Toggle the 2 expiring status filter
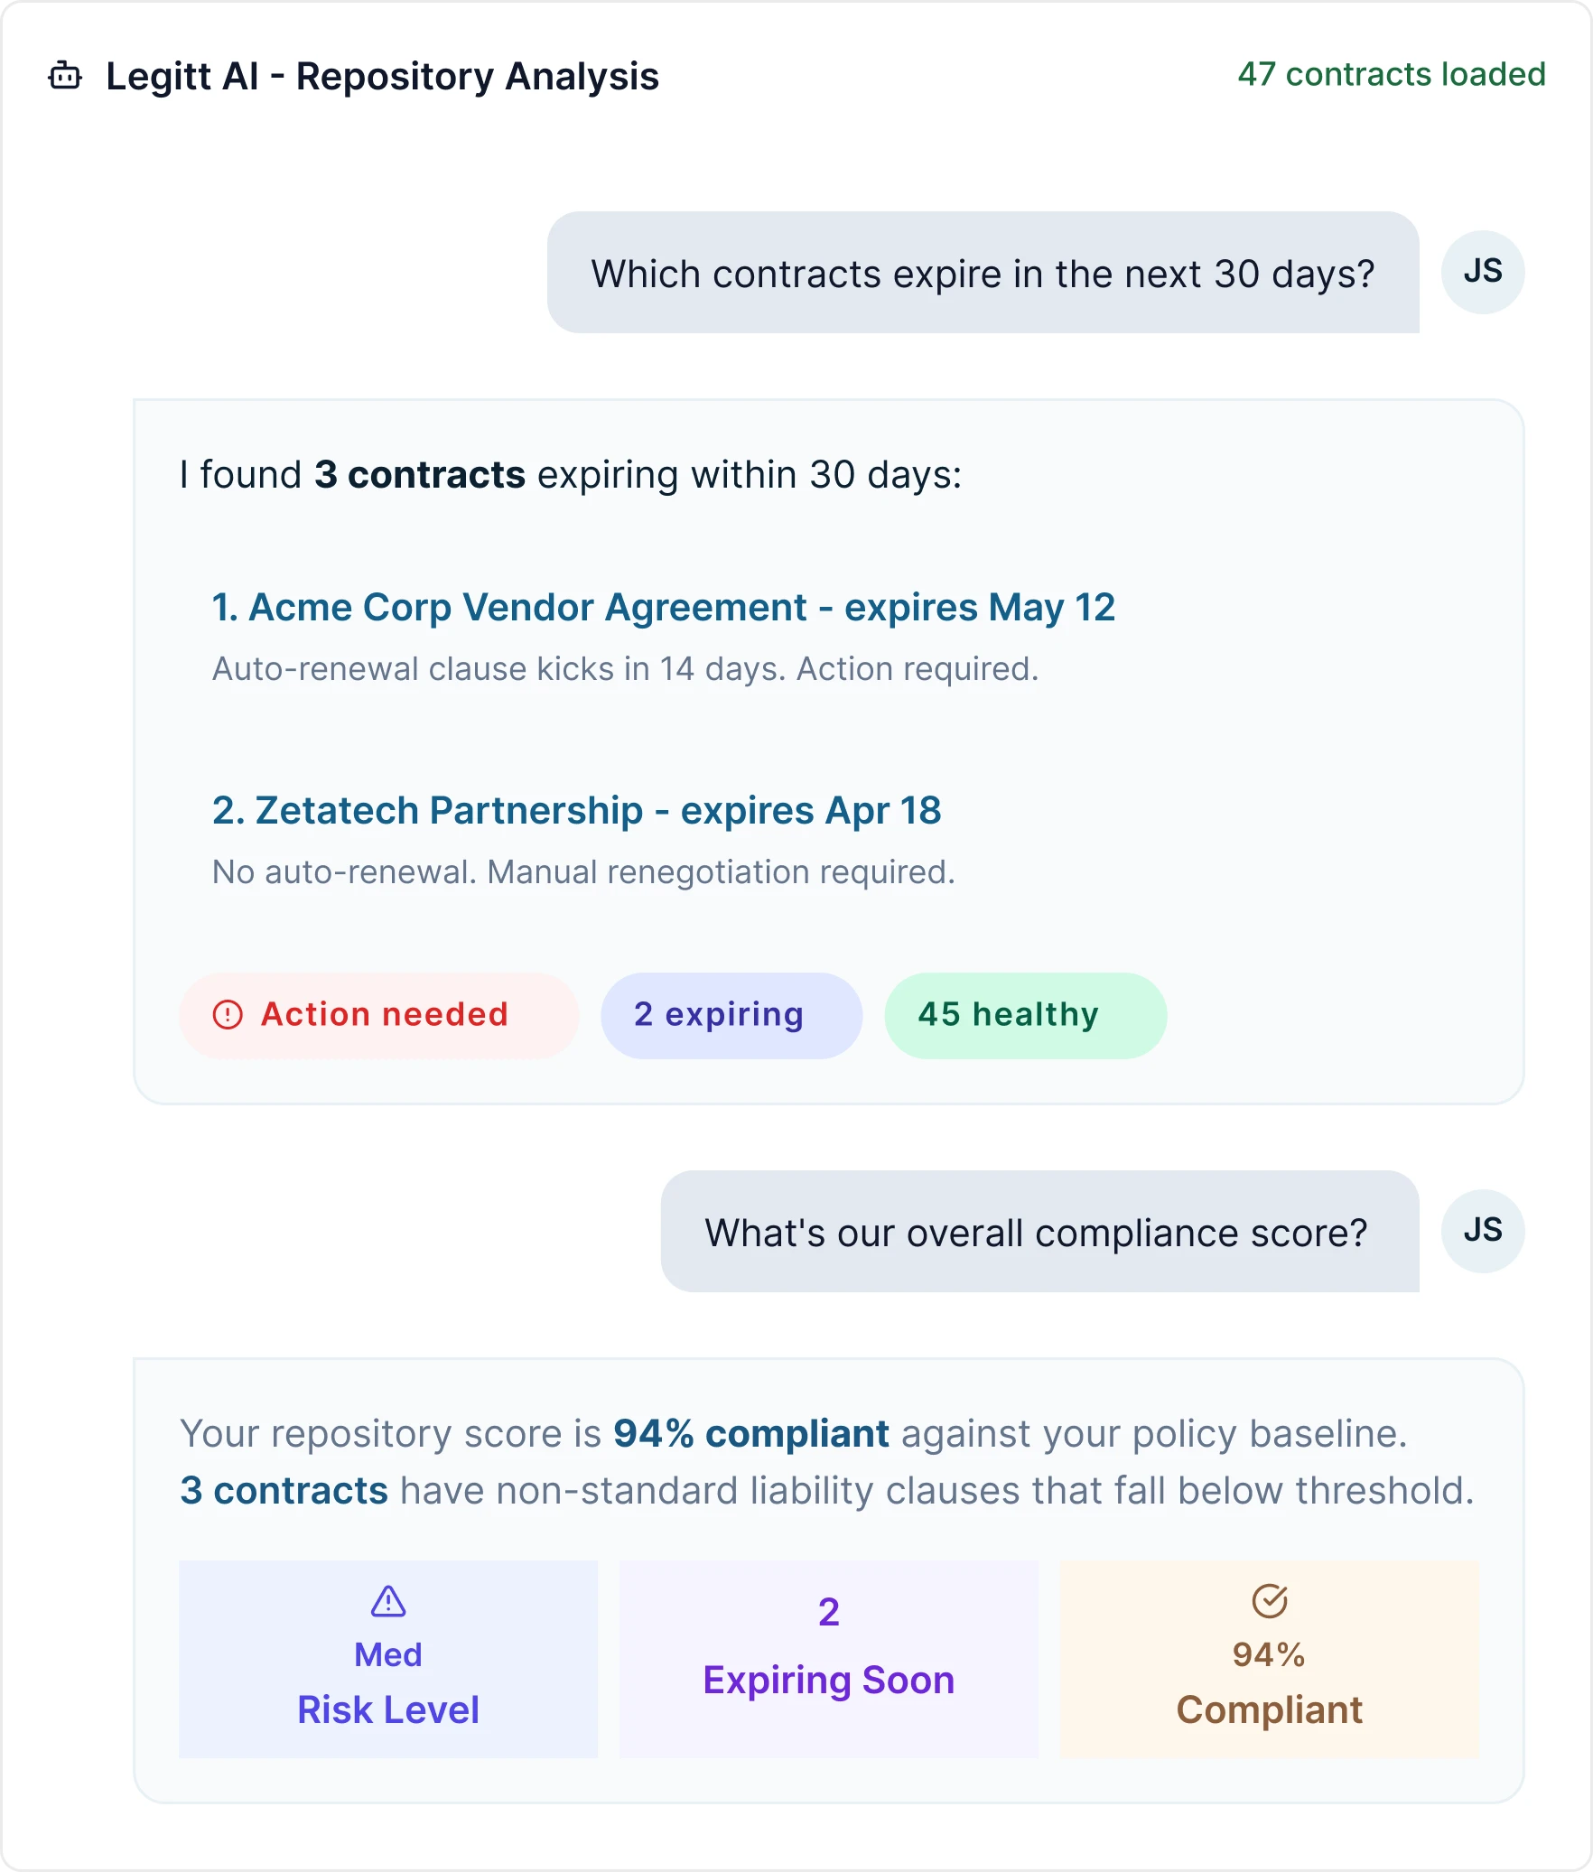This screenshot has width=1593, height=1872. [731, 1015]
